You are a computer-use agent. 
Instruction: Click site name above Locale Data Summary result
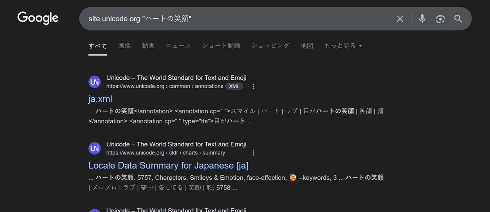coord(176,144)
